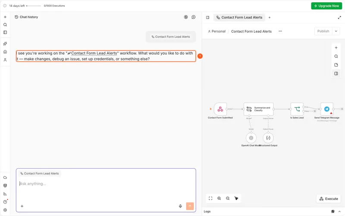Open the help question mark icon
This screenshot has width=345, height=216.
5,202
